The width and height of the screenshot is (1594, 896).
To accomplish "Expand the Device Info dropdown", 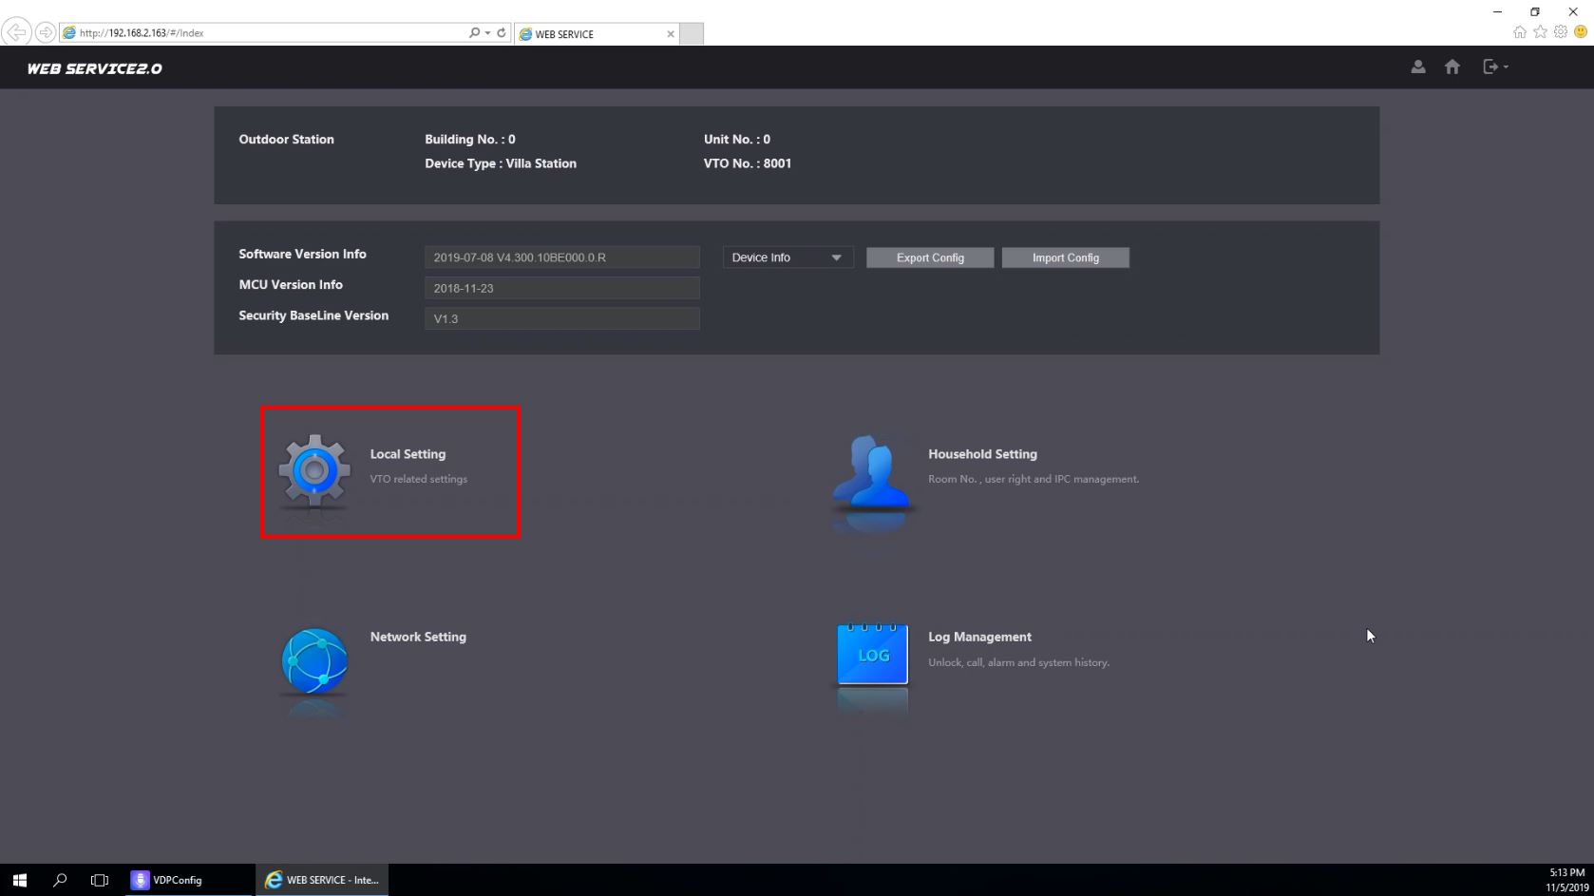I will [x=788, y=257].
